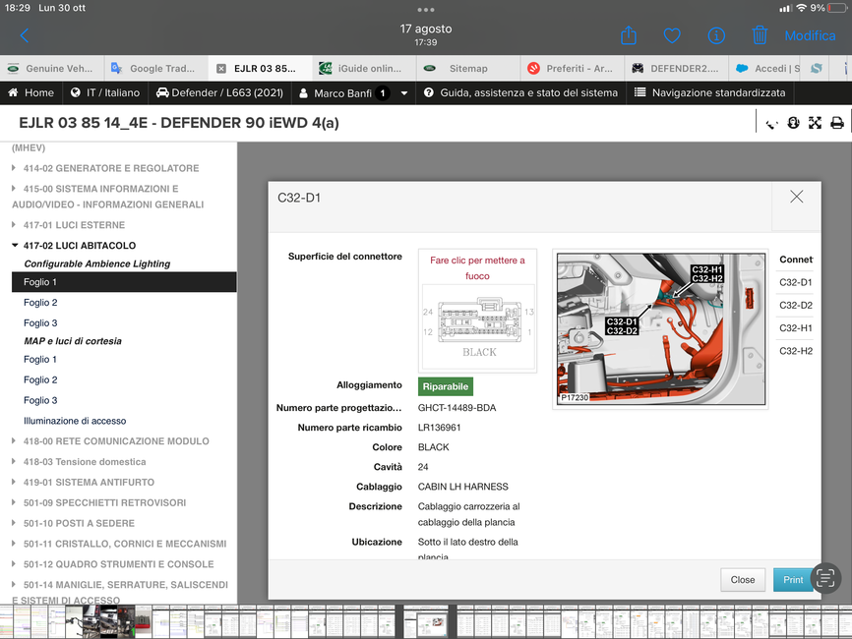
Task: Select the Defender / L663 (2021) vehicle
Action: coord(219,92)
